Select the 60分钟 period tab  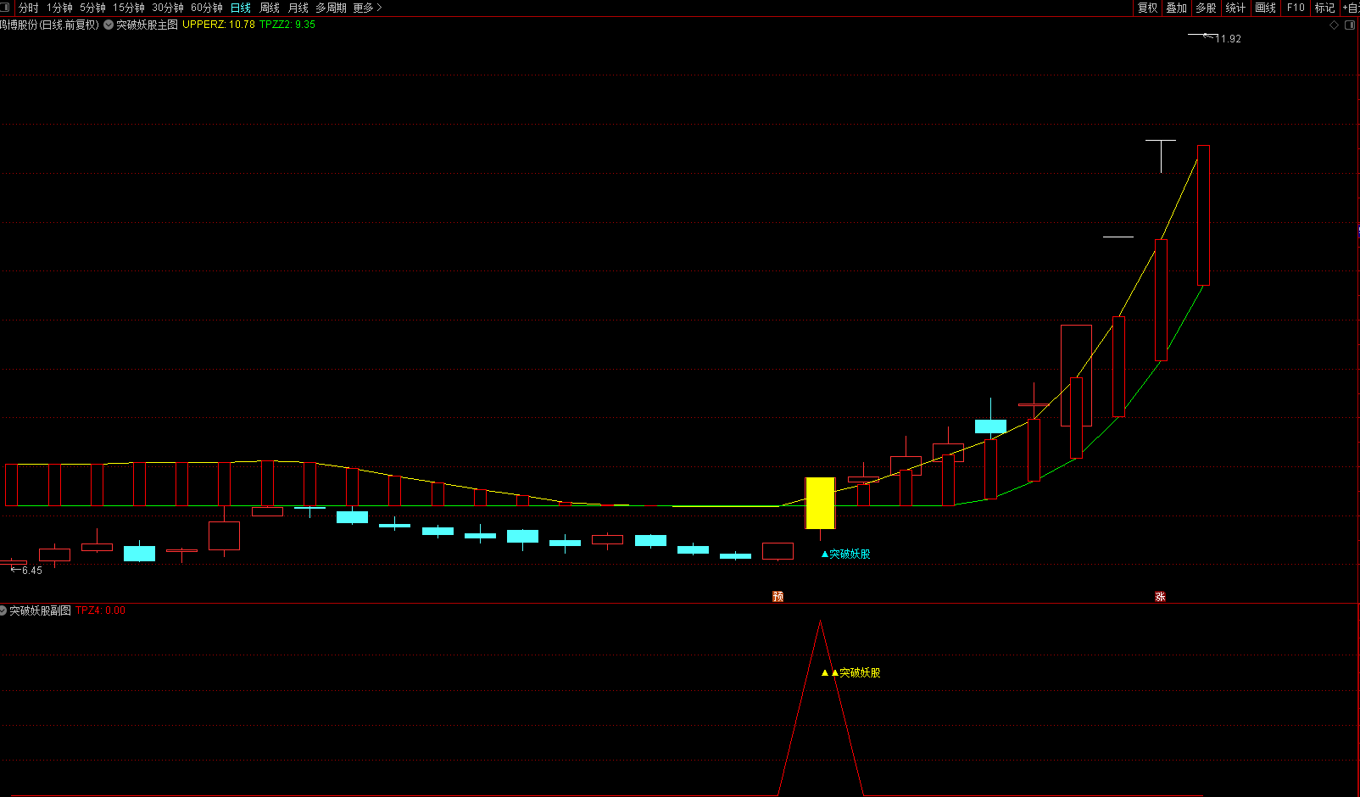click(207, 8)
